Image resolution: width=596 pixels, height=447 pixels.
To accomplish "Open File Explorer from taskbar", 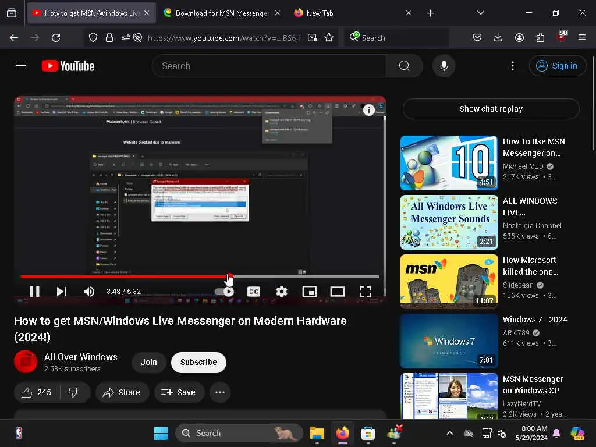I will [x=317, y=433].
